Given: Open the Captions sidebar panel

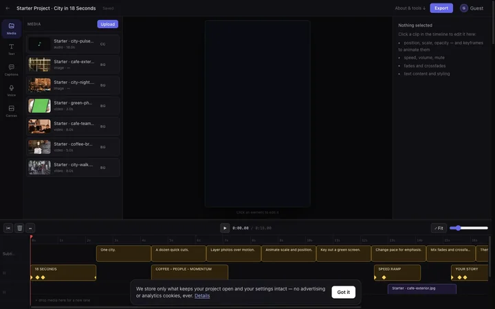Looking at the screenshot, I should coord(12,69).
